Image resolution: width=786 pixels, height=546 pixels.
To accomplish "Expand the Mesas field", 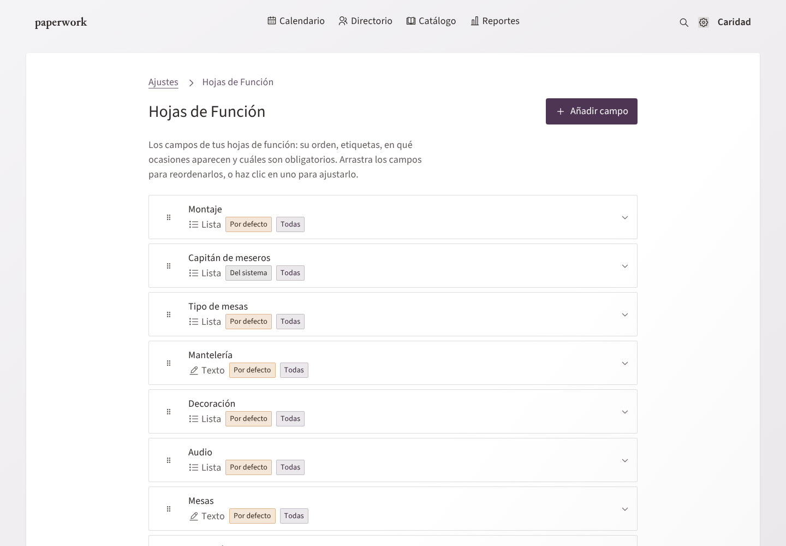I will click(x=625, y=509).
